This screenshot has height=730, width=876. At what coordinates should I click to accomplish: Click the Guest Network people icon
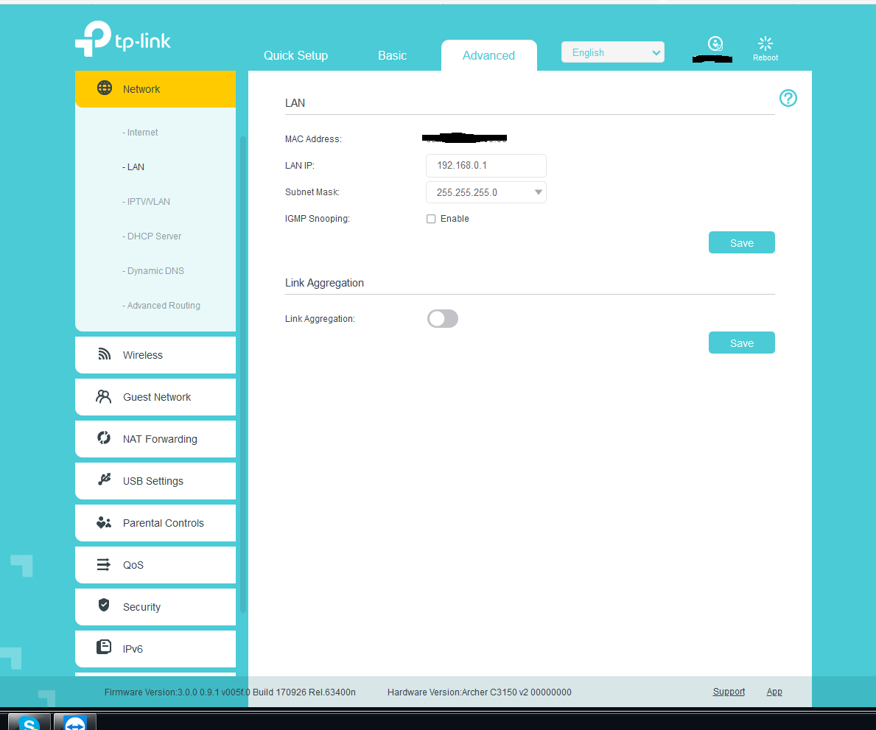(104, 396)
